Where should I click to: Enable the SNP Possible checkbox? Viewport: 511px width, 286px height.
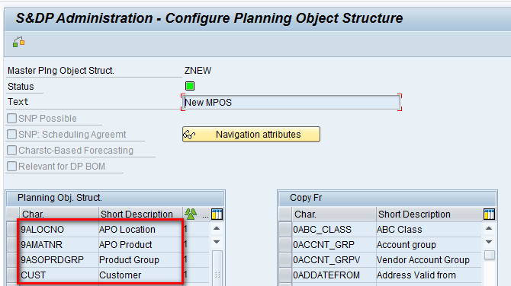click(11, 119)
